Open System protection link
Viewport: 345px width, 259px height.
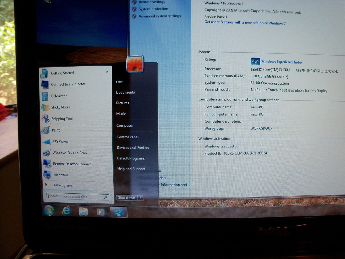154,9
